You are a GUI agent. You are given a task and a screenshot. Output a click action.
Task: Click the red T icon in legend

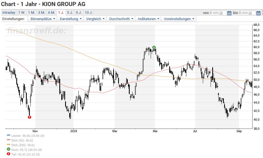[8, 154]
